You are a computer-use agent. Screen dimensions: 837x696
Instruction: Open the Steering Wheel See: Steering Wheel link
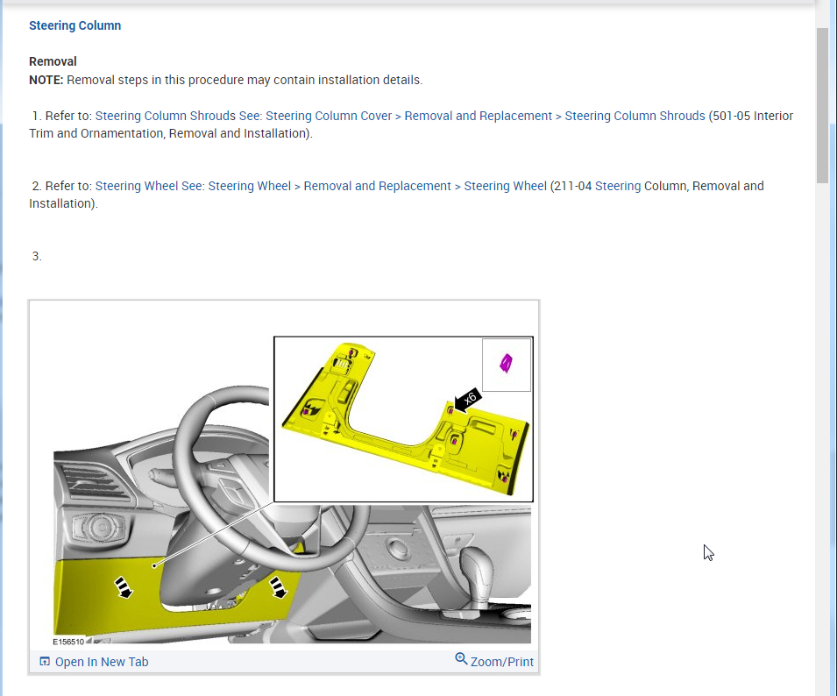pos(321,186)
